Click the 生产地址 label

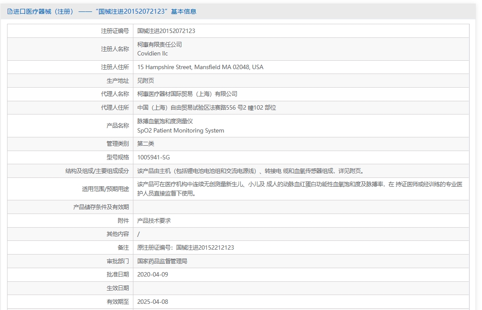118,81
